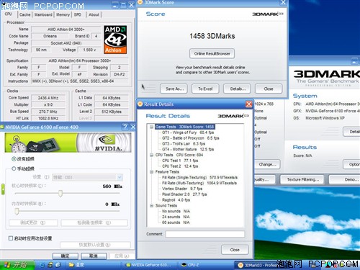Open Details in 3DMark Score window
The image size is (360, 270).
coord(238,89)
